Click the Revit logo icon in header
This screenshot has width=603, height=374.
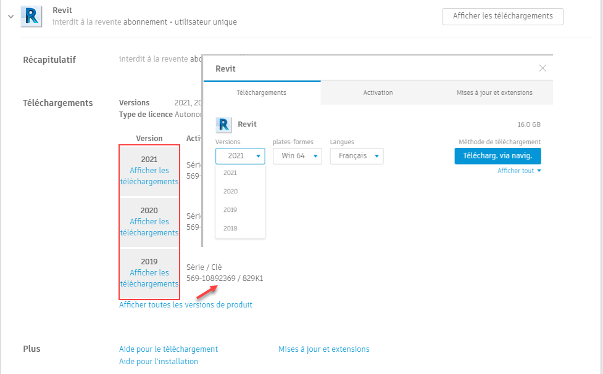point(31,17)
